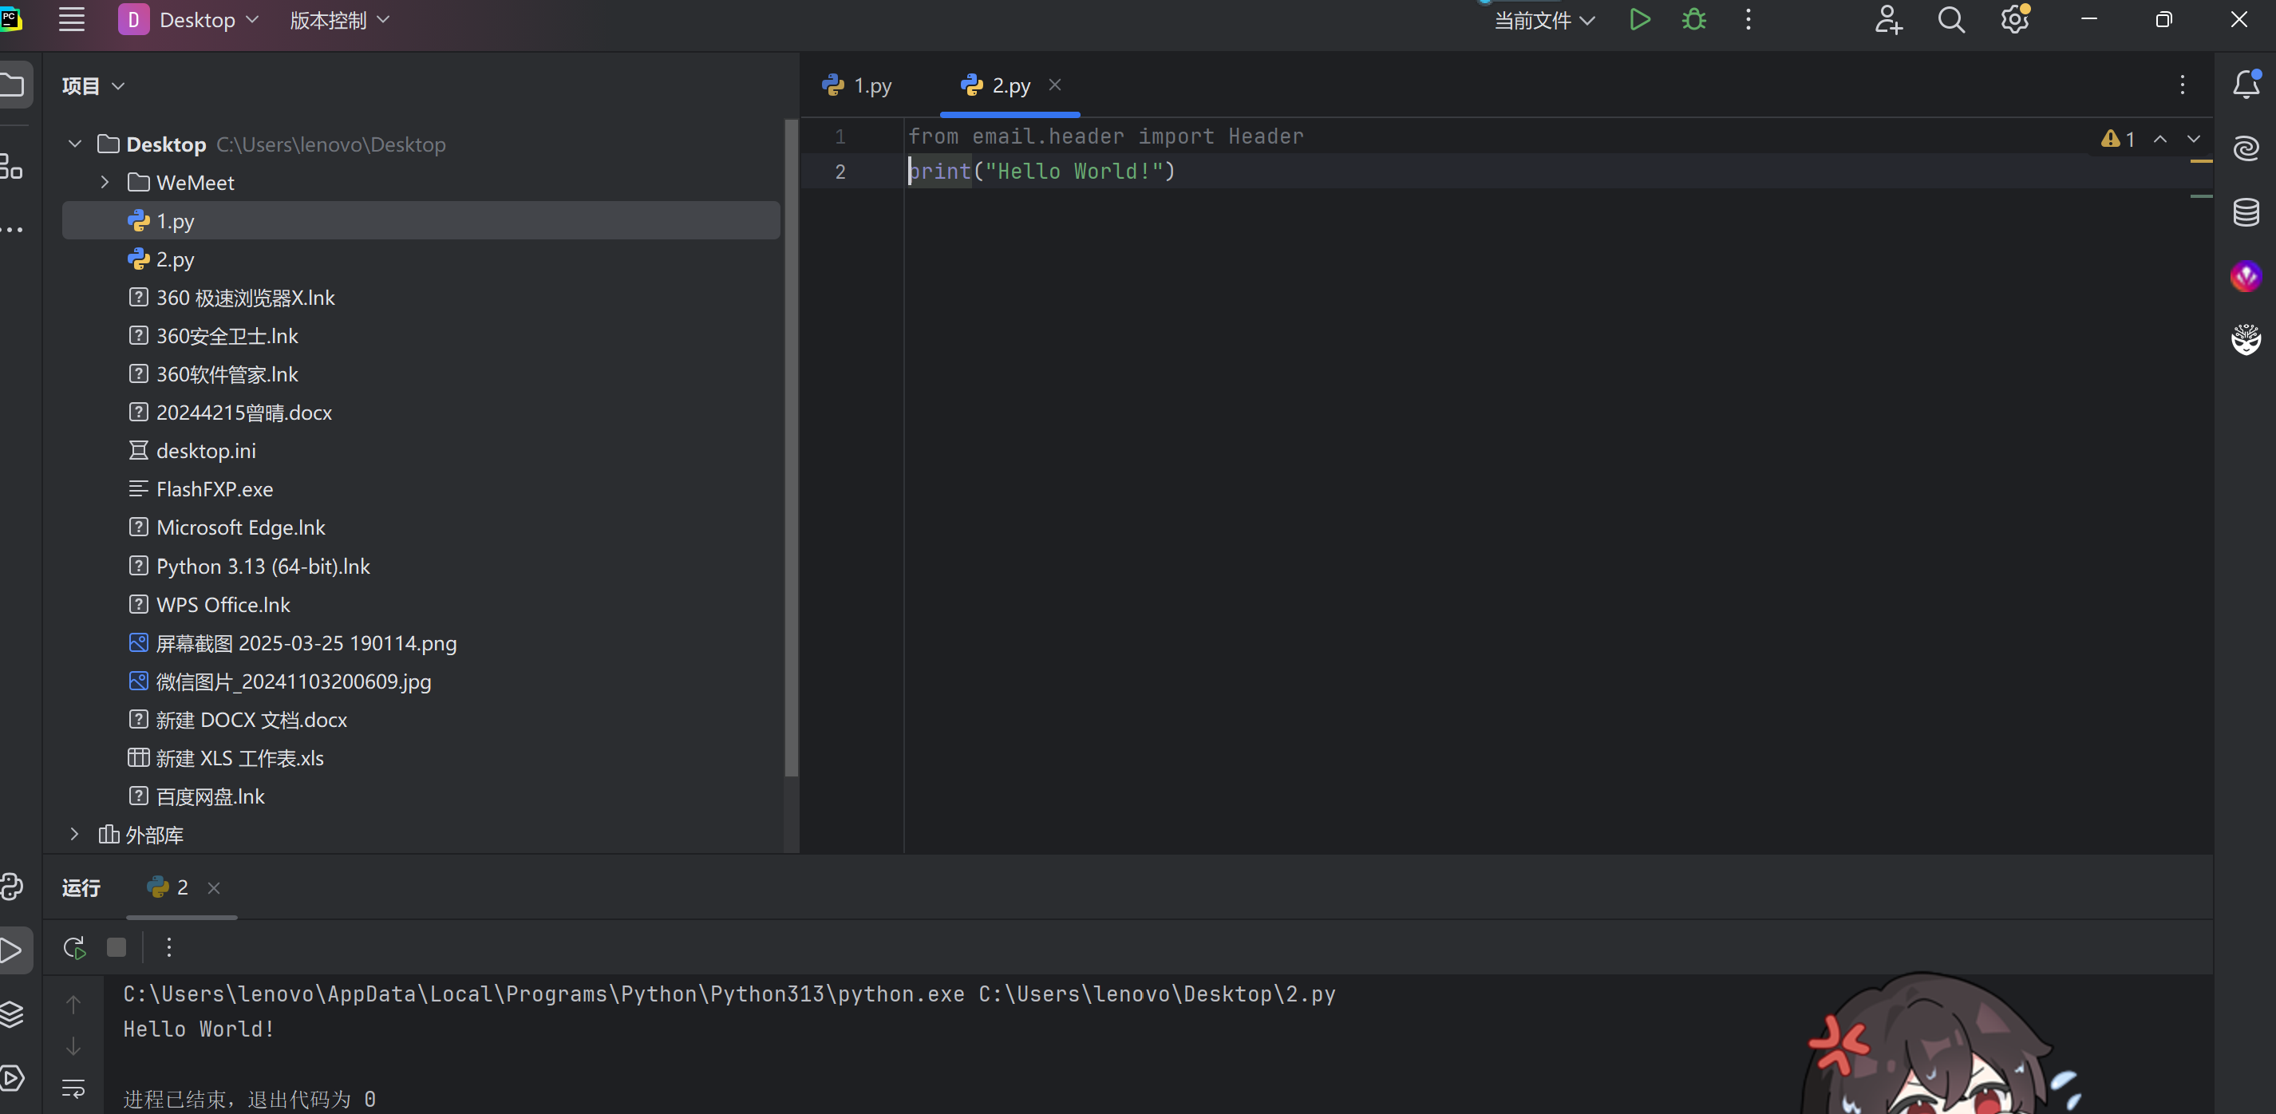
Task: Run the current file with green play button
Action: pos(1639,19)
